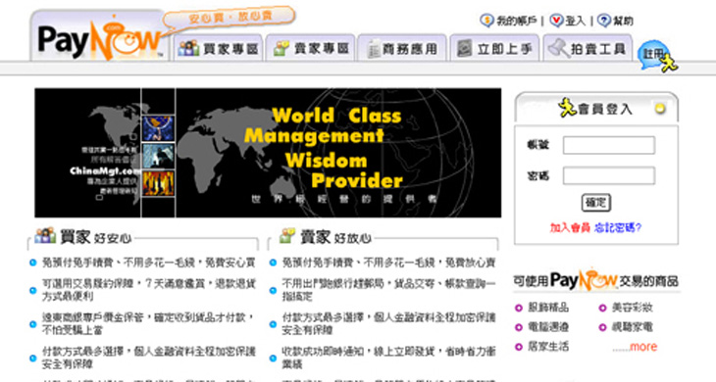
Task: Select the people icon on 買家專區 tab
Action: point(188,48)
